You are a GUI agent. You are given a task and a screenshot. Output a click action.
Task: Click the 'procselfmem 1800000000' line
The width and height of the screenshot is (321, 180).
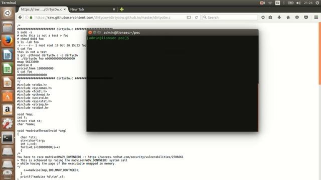coord(35,68)
